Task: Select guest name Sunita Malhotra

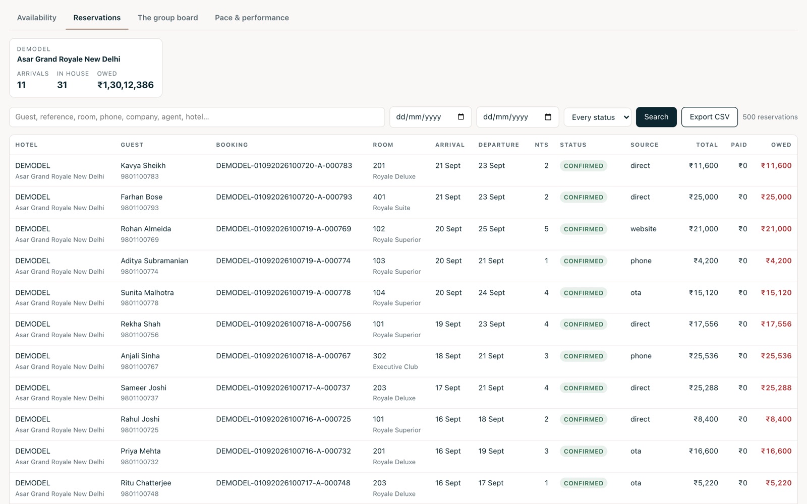Action: [x=147, y=292]
